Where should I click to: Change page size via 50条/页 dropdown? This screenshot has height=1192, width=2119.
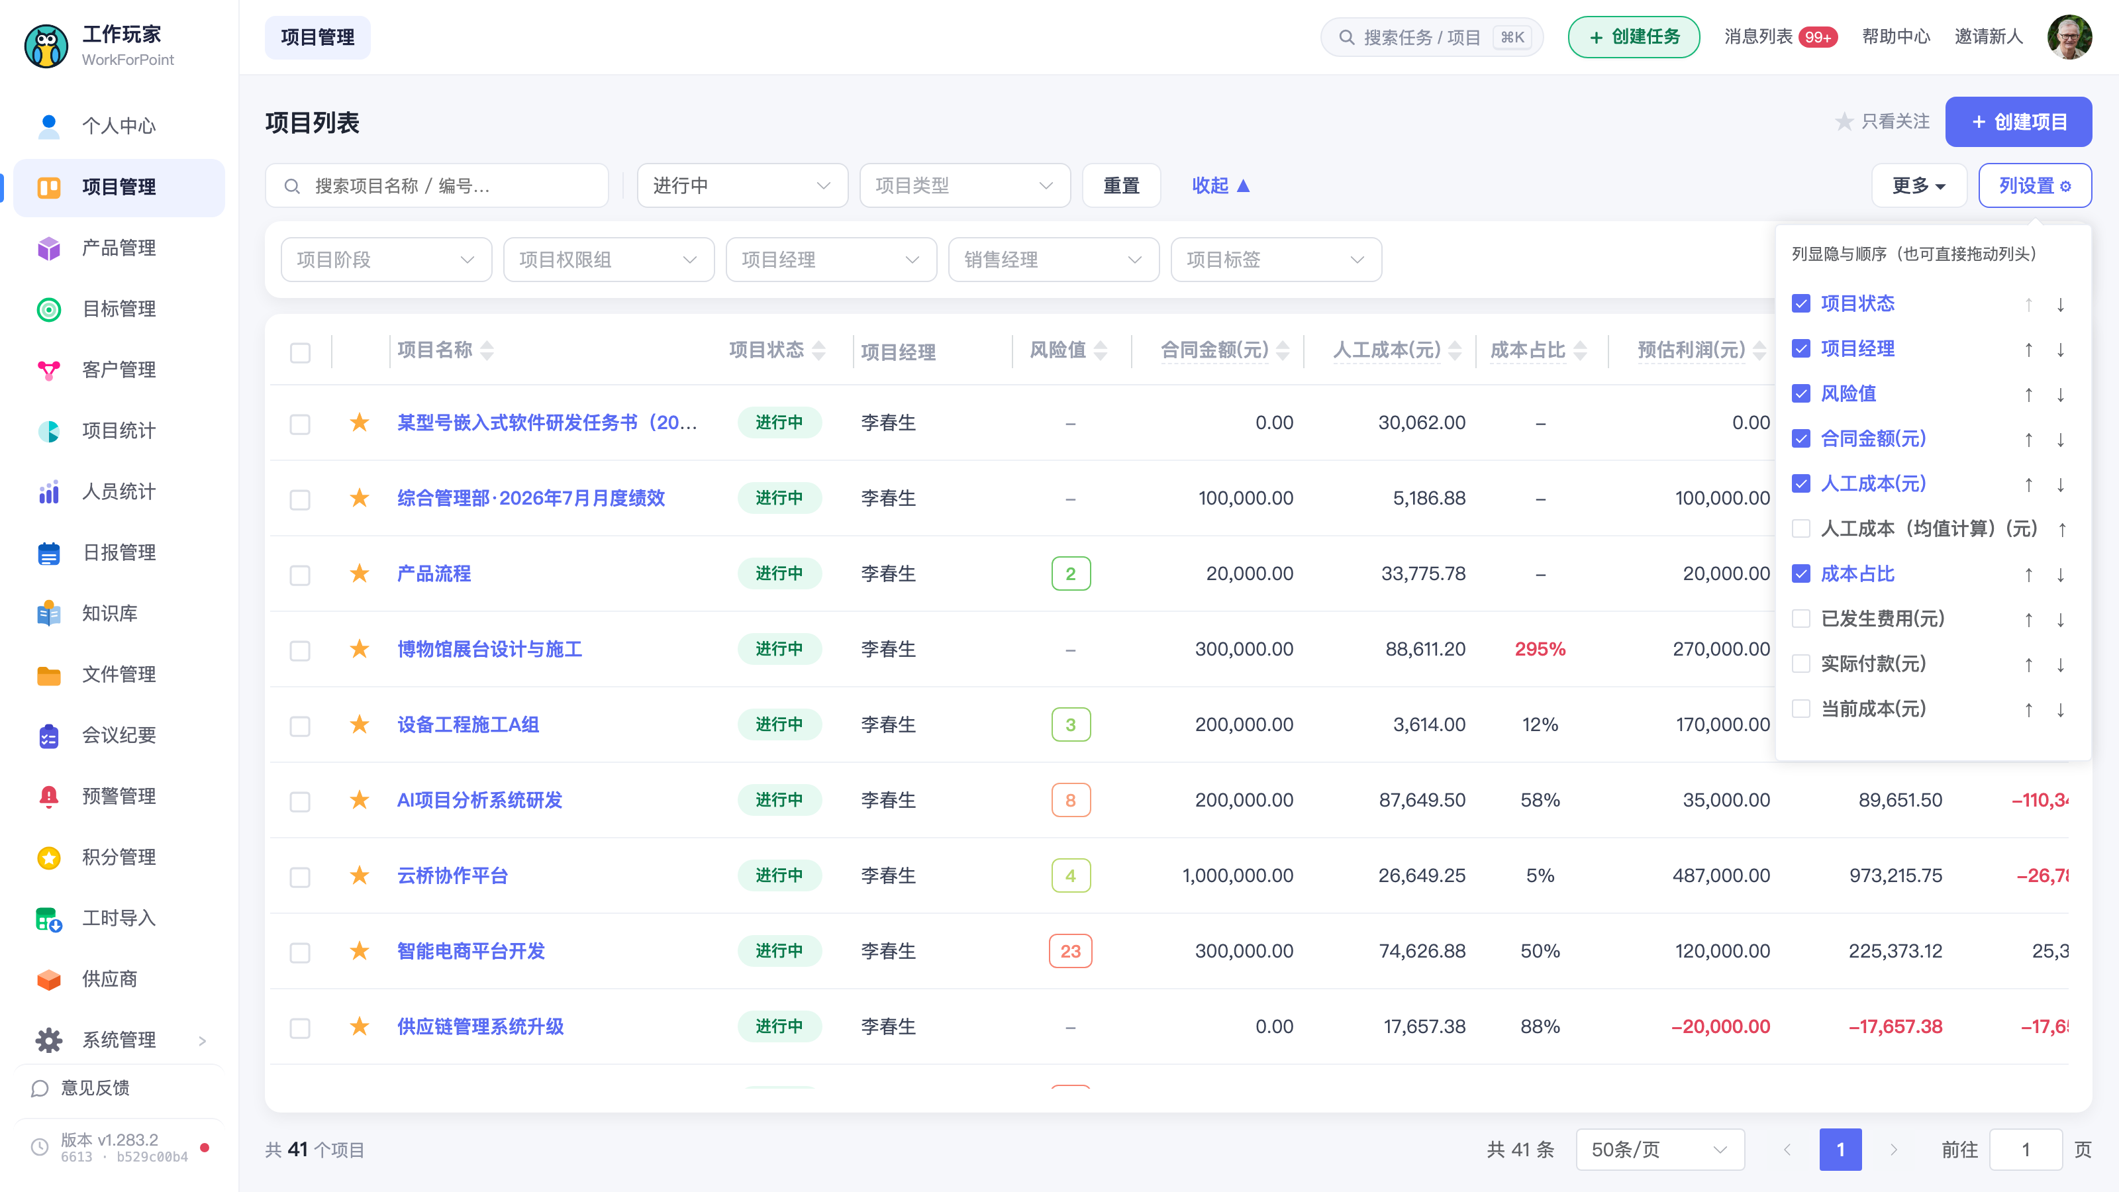tap(1660, 1149)
